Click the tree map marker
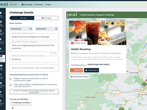 [144, 84]
